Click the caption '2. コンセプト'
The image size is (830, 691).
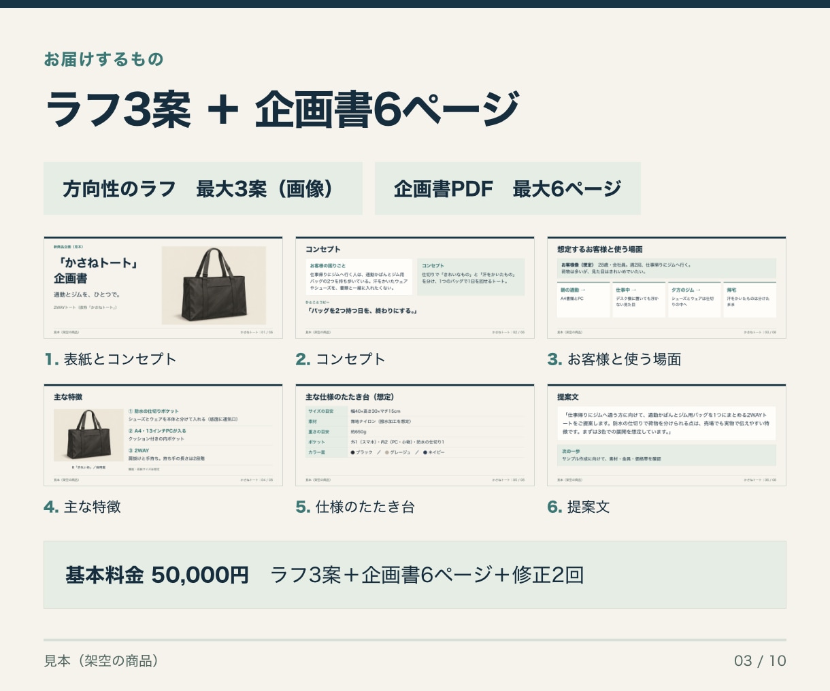click(x=340, y=359)
